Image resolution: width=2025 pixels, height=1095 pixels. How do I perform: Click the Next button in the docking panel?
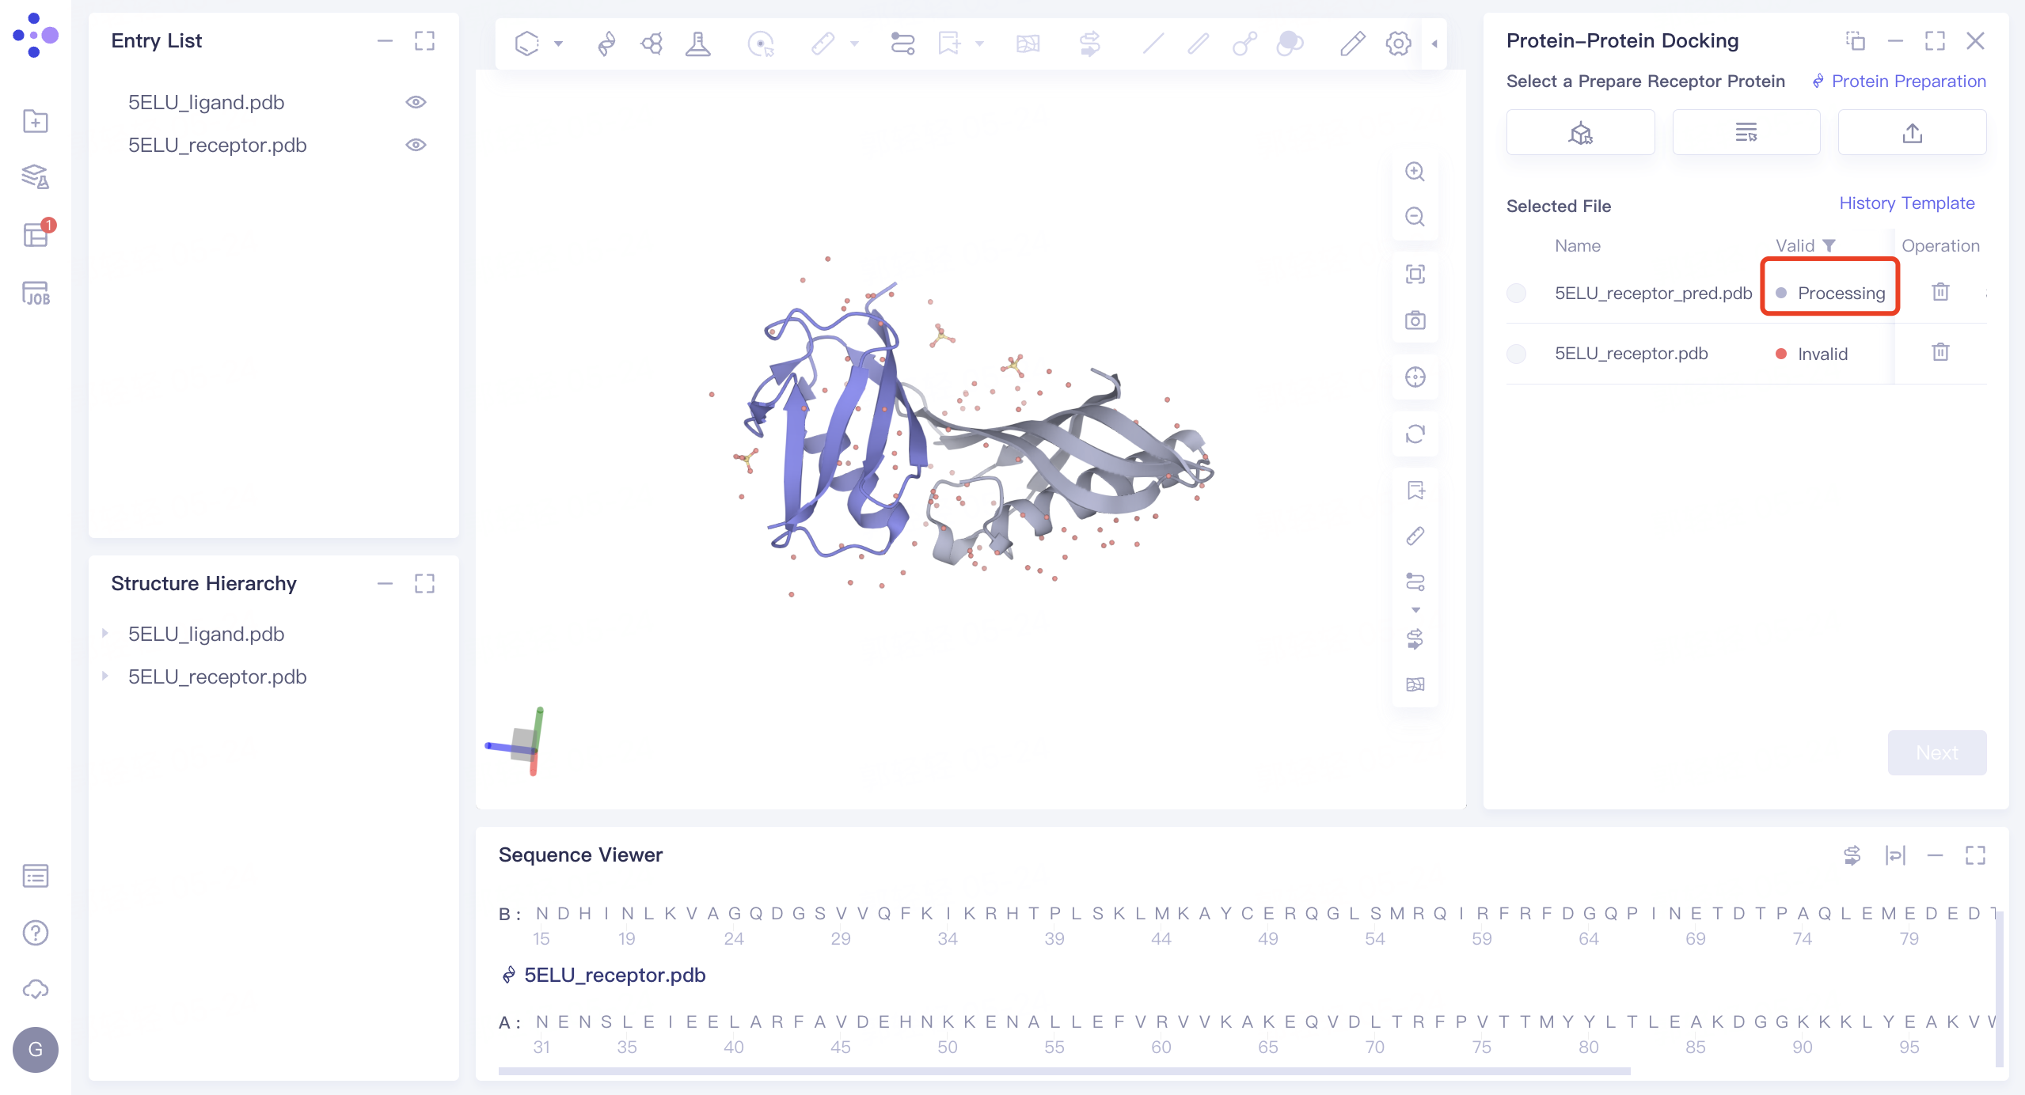1936,752
